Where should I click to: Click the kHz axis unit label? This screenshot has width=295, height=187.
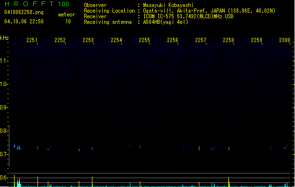click(4, 38)
